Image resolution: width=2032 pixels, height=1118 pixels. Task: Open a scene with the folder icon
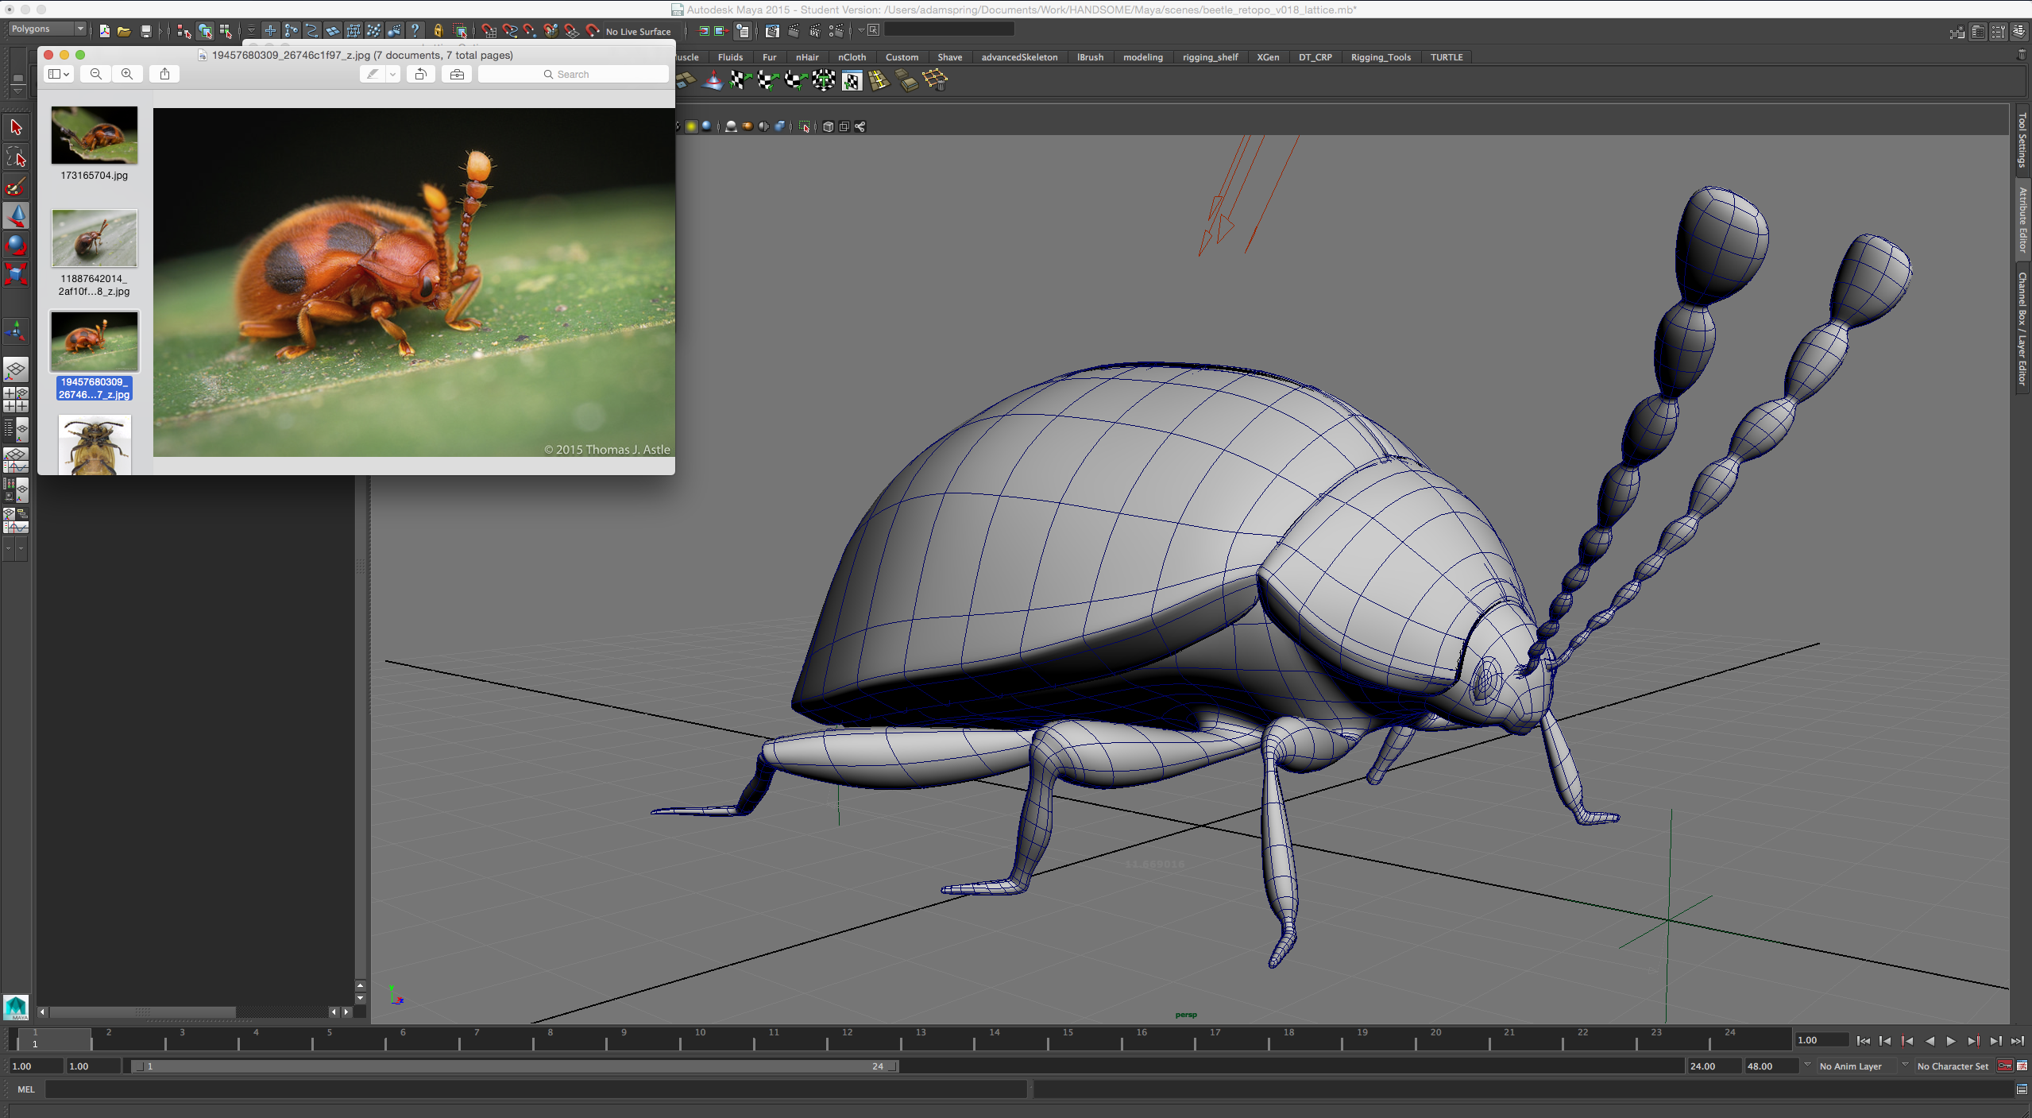(x=124, y=31)
